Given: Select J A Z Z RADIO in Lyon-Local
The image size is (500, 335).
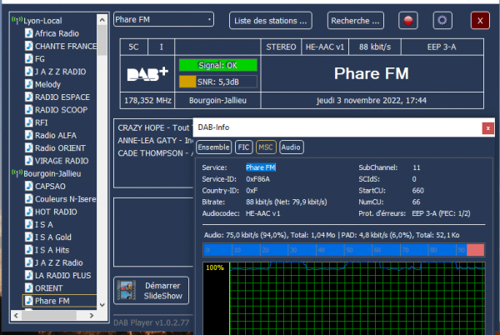Looking at the screenshot, I should pyautogui.click(x=60, y=72).
